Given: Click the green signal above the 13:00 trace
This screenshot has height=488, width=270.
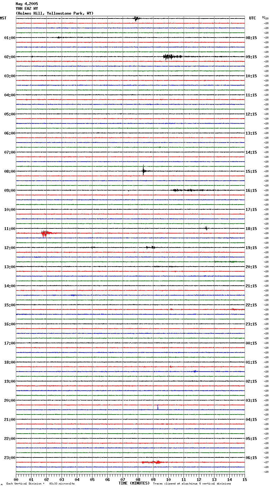Looking at the screenshot, I should coord(229,262).
